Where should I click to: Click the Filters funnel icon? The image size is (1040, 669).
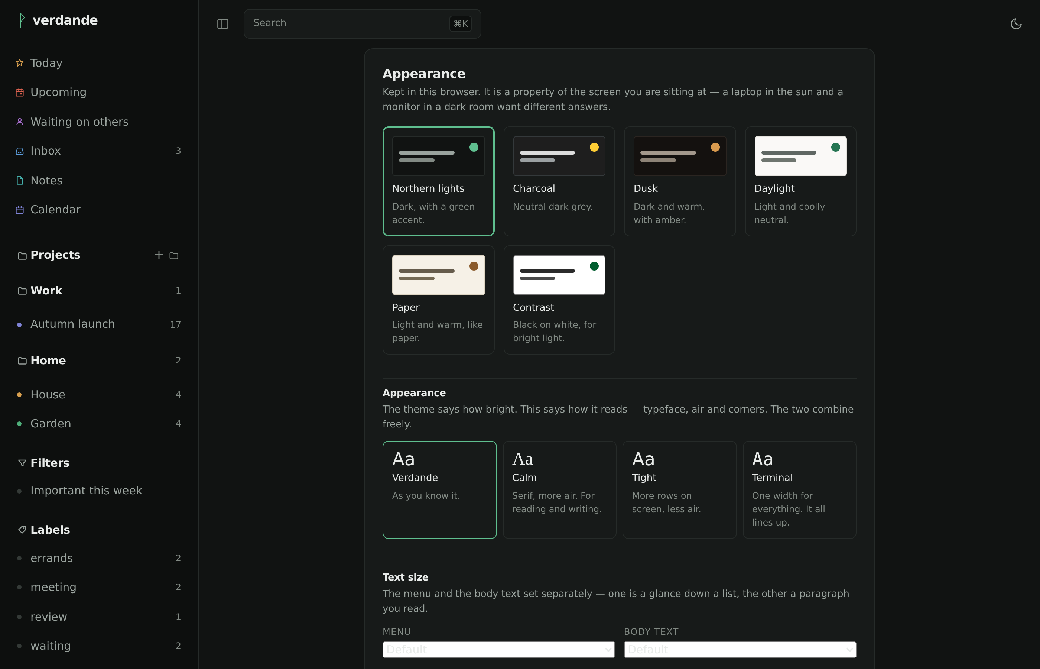coord(22,463)
